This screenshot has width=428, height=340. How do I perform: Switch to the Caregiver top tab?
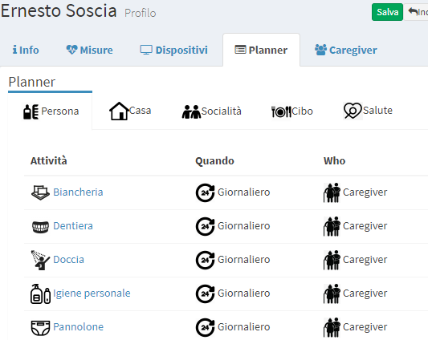pos(346,51)
